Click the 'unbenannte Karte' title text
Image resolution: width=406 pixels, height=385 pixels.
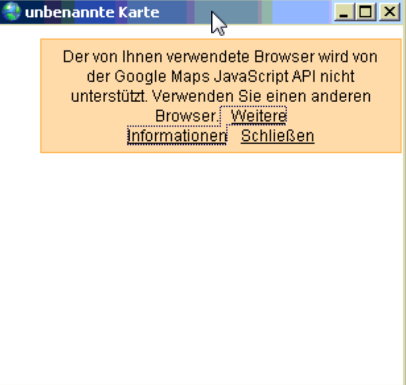coord(92,12)
